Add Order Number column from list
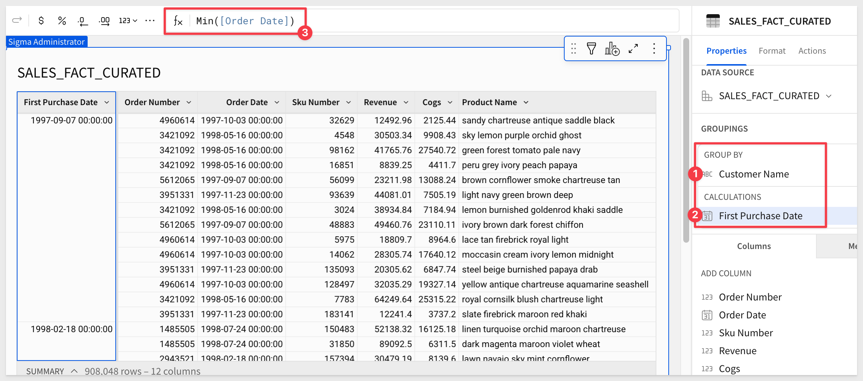863x381 pixels. [x=750, y=297]
